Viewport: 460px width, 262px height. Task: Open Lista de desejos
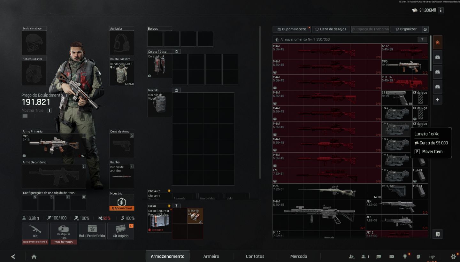point(331,29)
